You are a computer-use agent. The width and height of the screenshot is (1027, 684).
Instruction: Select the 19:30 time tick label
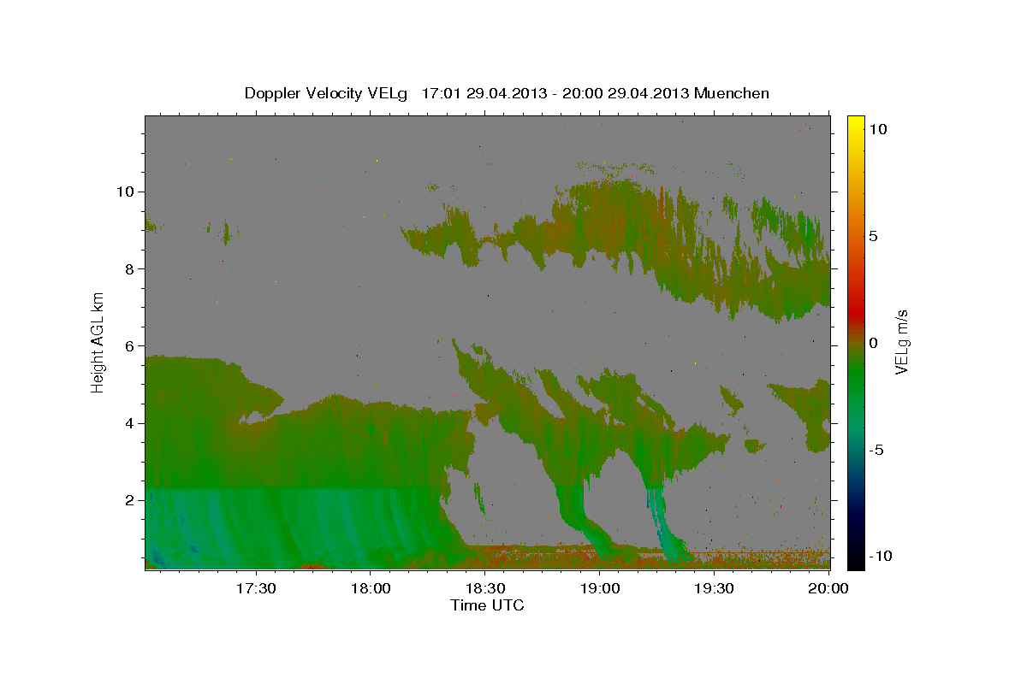click(714, 588)
